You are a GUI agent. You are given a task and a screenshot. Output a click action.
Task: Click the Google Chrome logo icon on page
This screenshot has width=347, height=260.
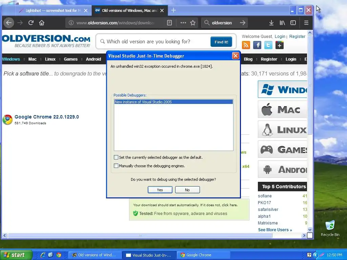(x=7, y=120)
